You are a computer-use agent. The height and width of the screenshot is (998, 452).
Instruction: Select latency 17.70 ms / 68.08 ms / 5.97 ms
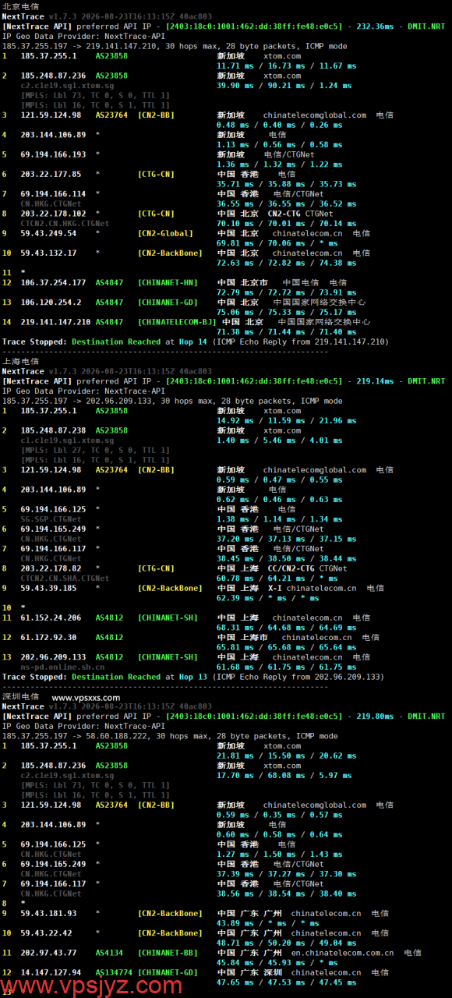point(284,775)
